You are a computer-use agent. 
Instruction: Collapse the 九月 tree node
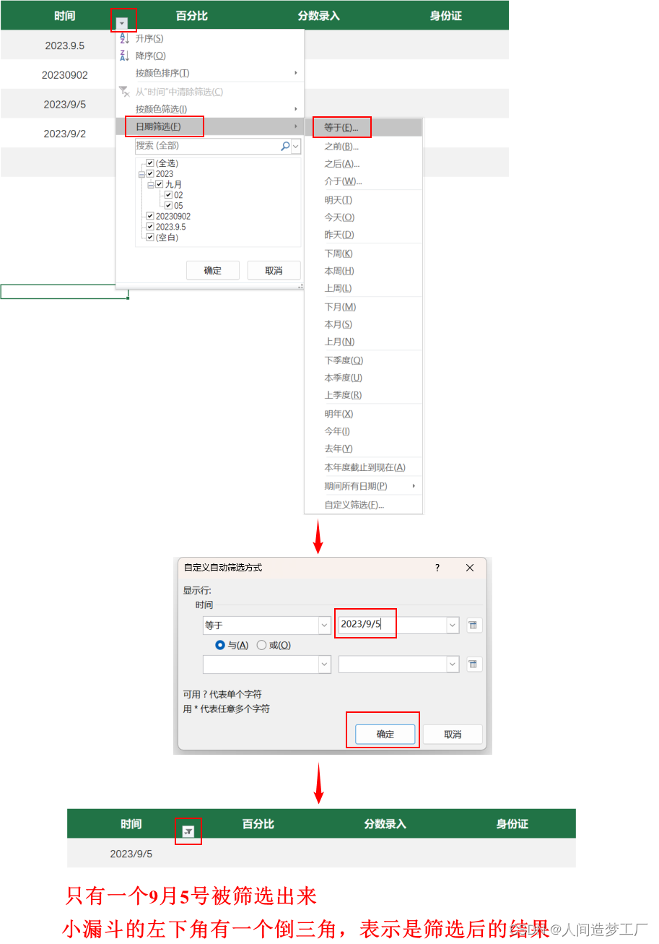click(151, 185)
